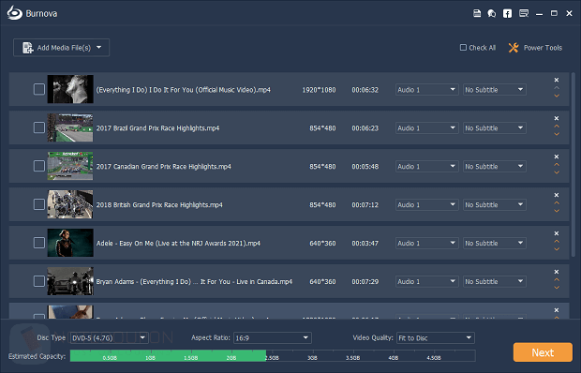Move 2017 Brazil Grand Prix file down
This screenshot has height=373, width=581.
557,134
